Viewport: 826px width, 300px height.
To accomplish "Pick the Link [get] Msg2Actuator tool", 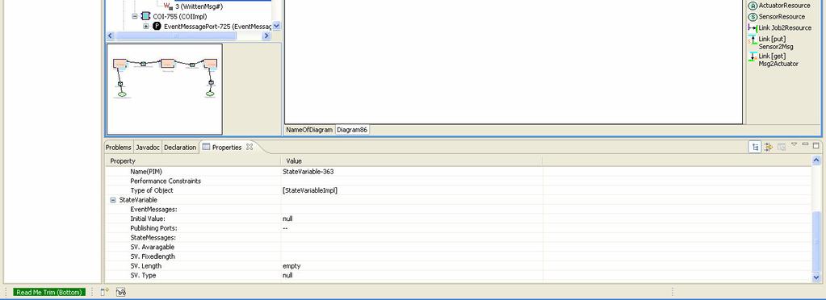I will tap(774, 60).
